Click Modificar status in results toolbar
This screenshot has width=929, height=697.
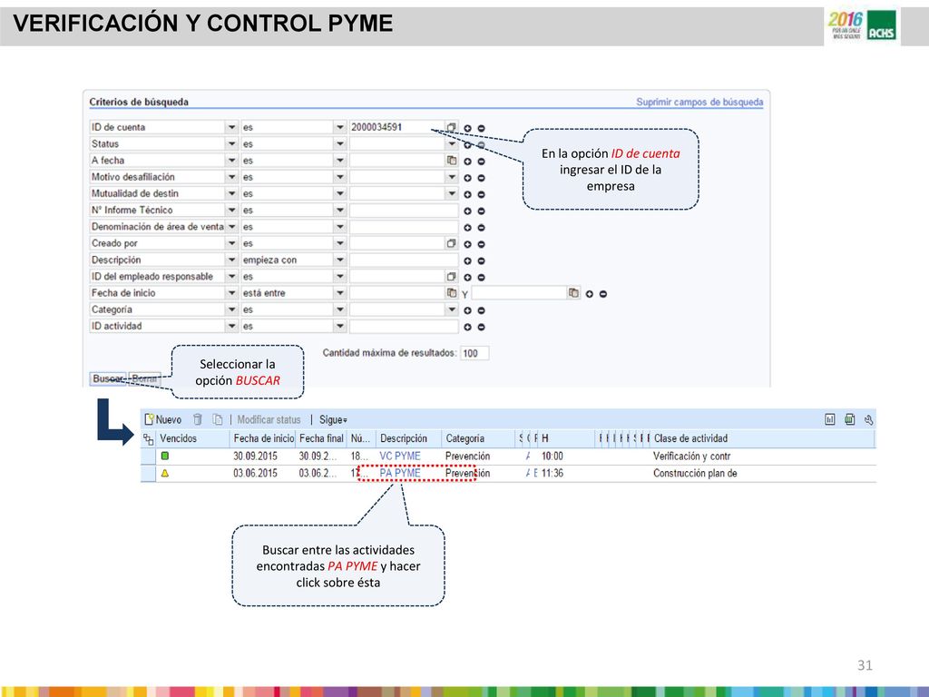pyautogui.click(x=269, y=419)
